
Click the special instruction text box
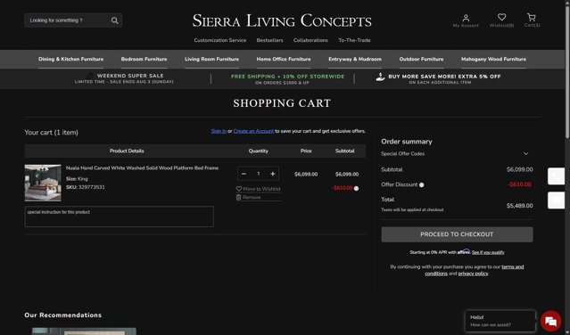coord(120,217)
